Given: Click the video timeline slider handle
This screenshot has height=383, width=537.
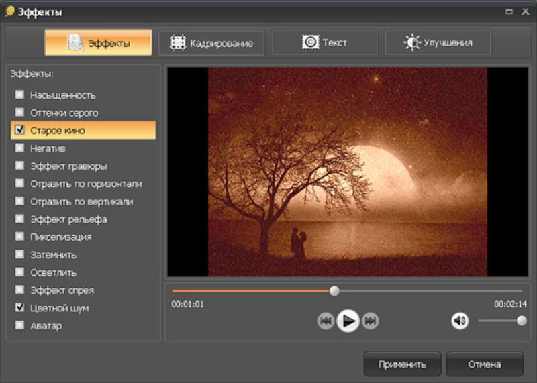Looking at the screenshot, I should point(334,291).
